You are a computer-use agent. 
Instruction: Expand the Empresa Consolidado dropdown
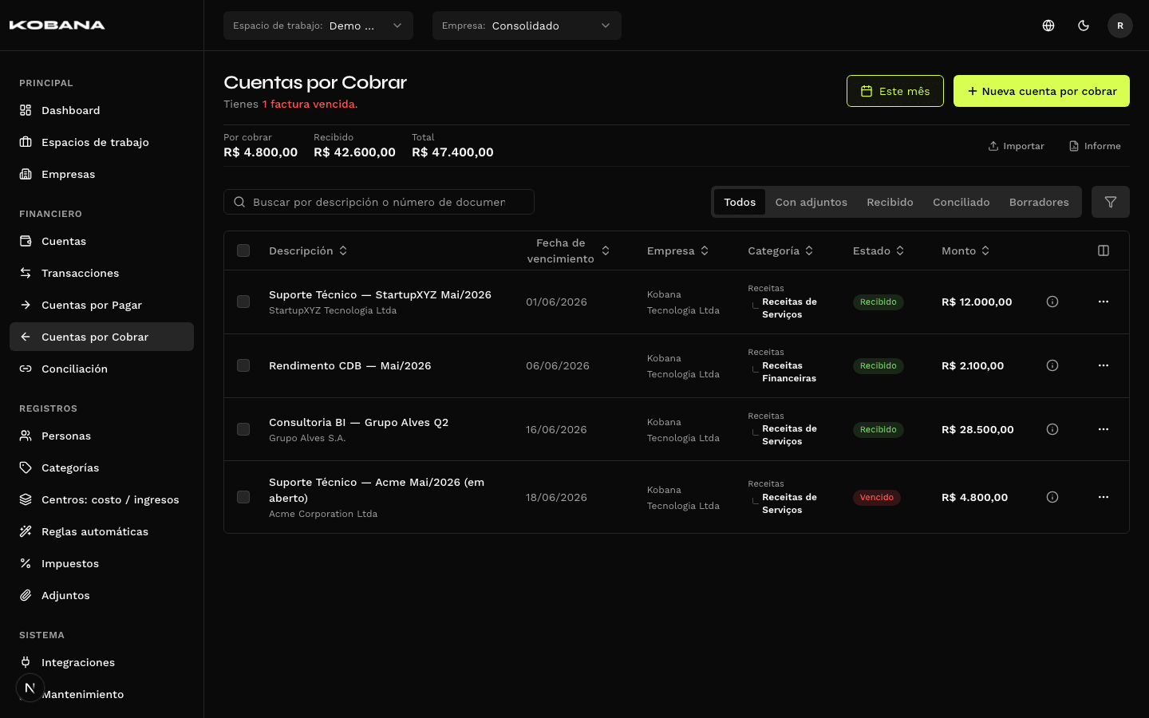point(527,26)
